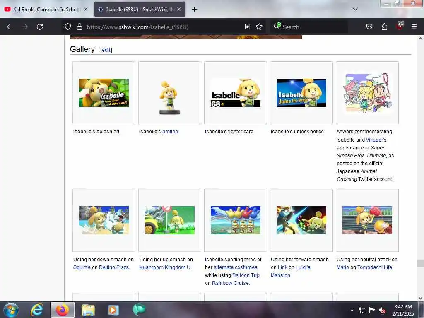Open Windows Explorer file manager
The height and width of the screenshot is (318, 424).
point(88,310)
